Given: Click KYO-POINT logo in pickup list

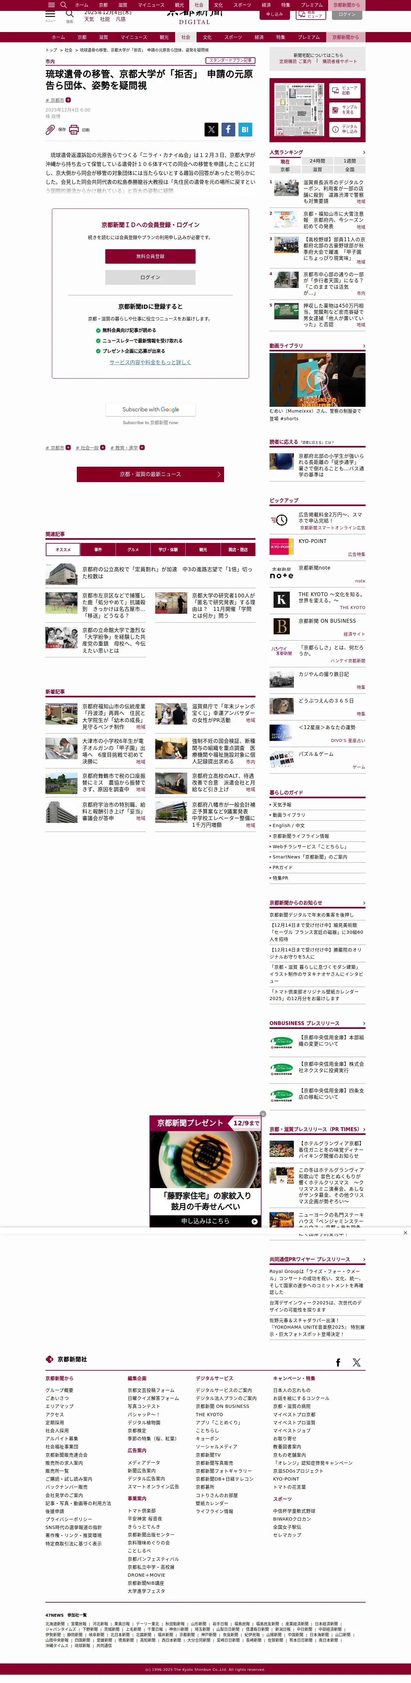Looking at the screenshot, I should tap(281, 547).
